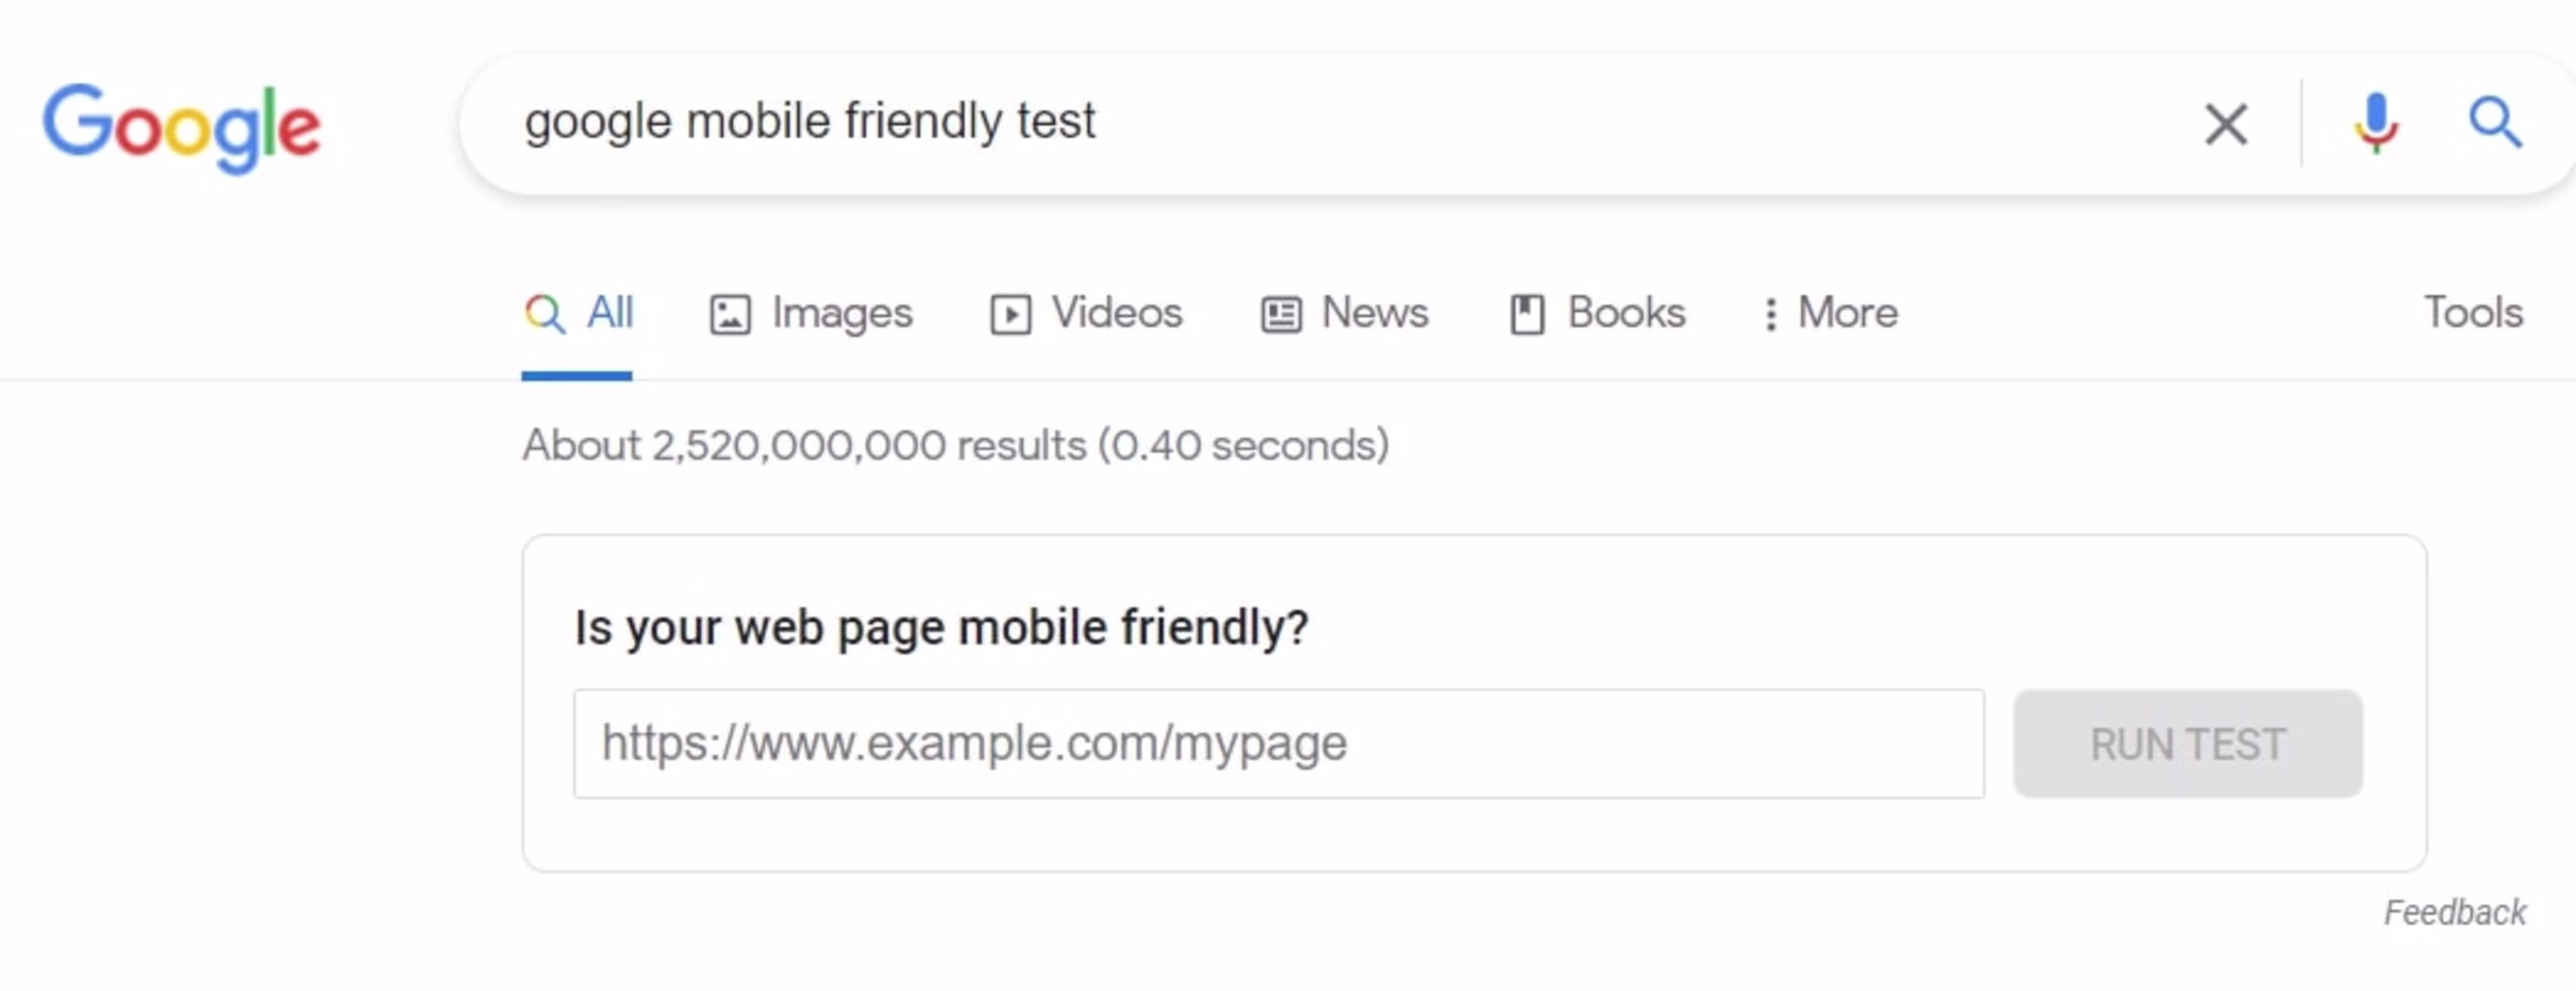Click the search query text box

[1200, 121]
